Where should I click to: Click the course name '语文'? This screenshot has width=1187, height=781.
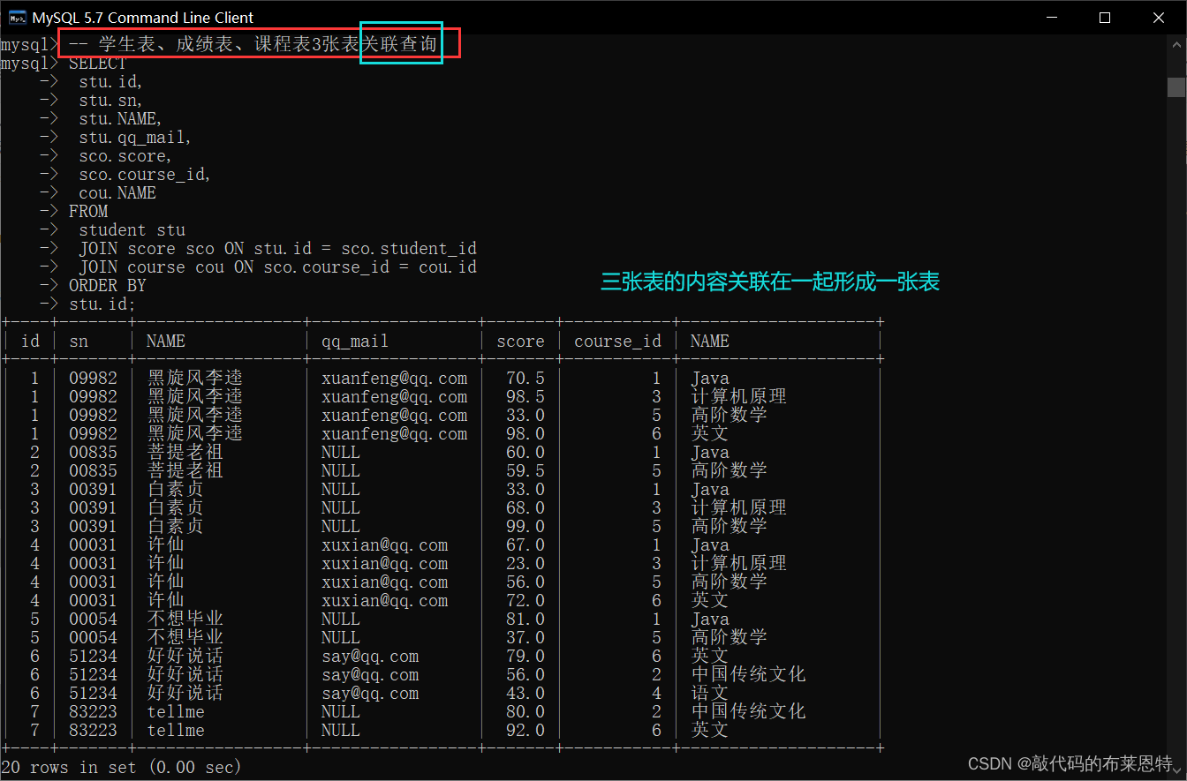point(710,694)
